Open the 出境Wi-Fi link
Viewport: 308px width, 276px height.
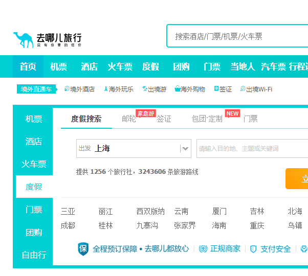point(259,89)
